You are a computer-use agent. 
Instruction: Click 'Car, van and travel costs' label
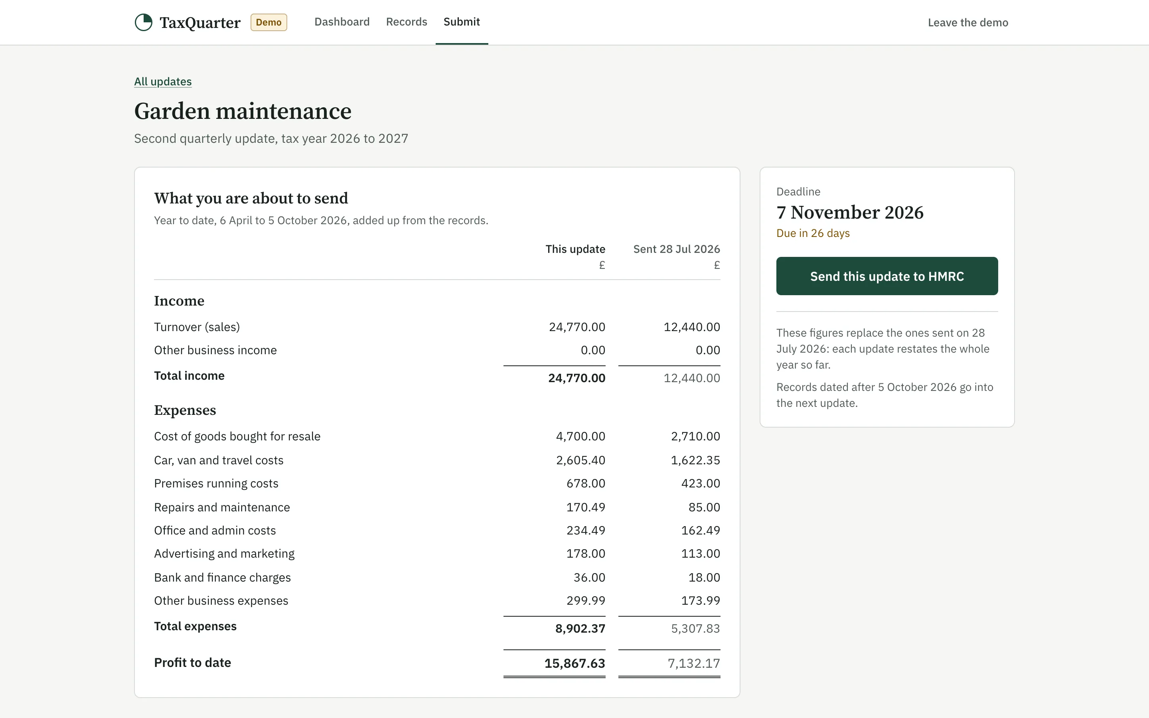tap(218, 460)
